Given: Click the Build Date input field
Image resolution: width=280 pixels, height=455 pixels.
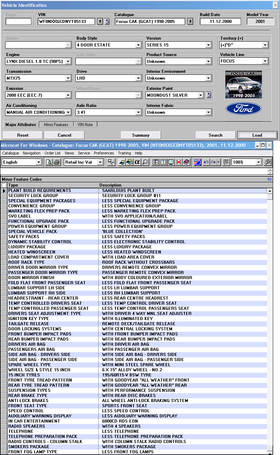Looking at the screenshot, I should [221, 22].
